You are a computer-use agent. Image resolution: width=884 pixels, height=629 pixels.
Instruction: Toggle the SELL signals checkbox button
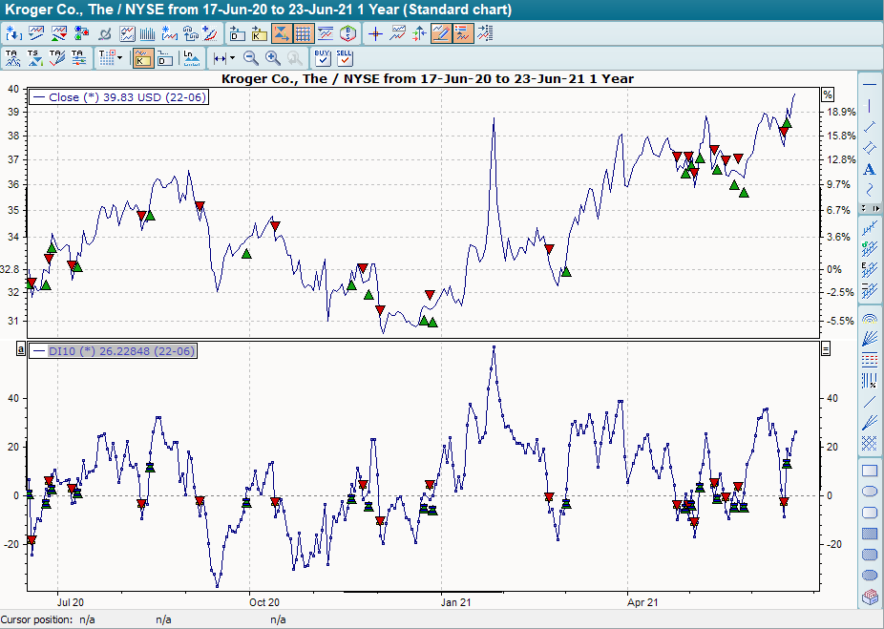pyautogui.click(x=345, y=58)
